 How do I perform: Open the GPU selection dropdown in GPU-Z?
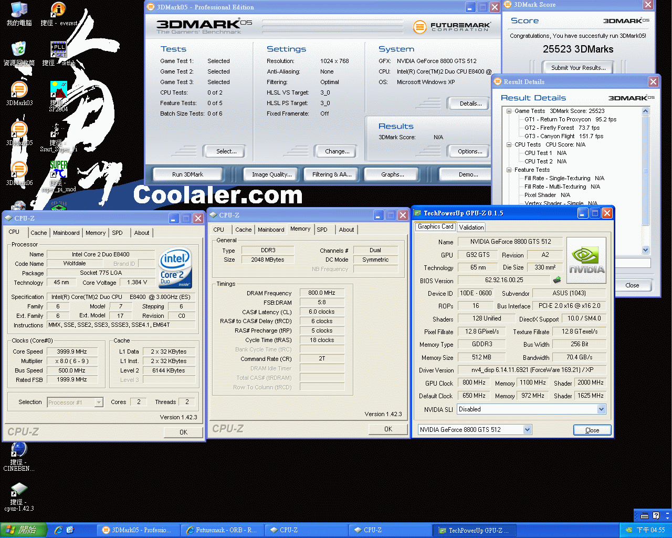click(527, 429)
